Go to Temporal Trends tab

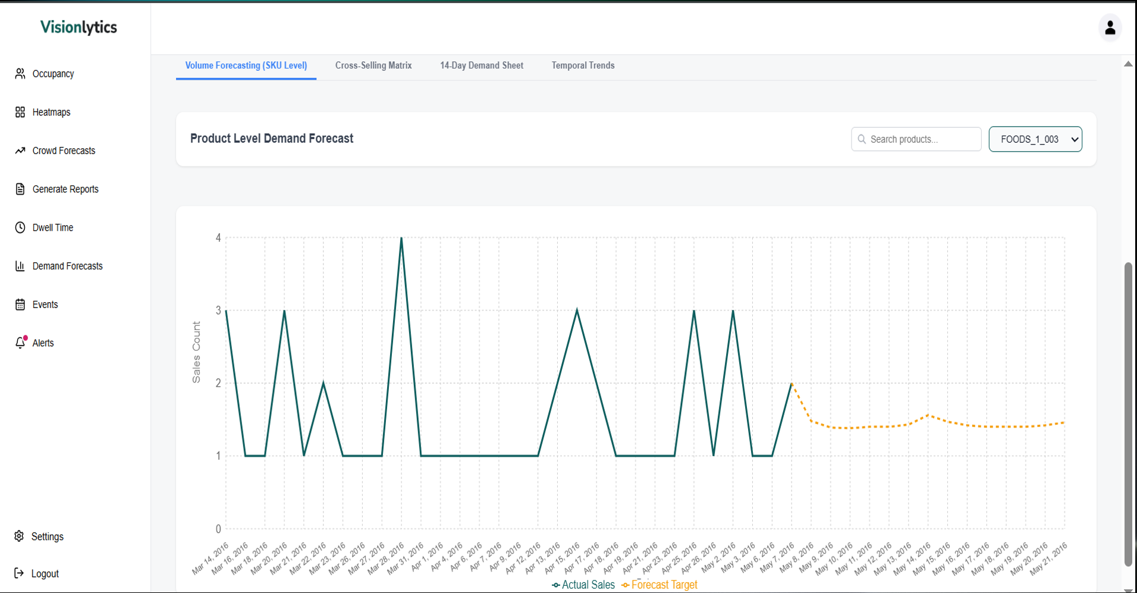(x=583, y=65)
